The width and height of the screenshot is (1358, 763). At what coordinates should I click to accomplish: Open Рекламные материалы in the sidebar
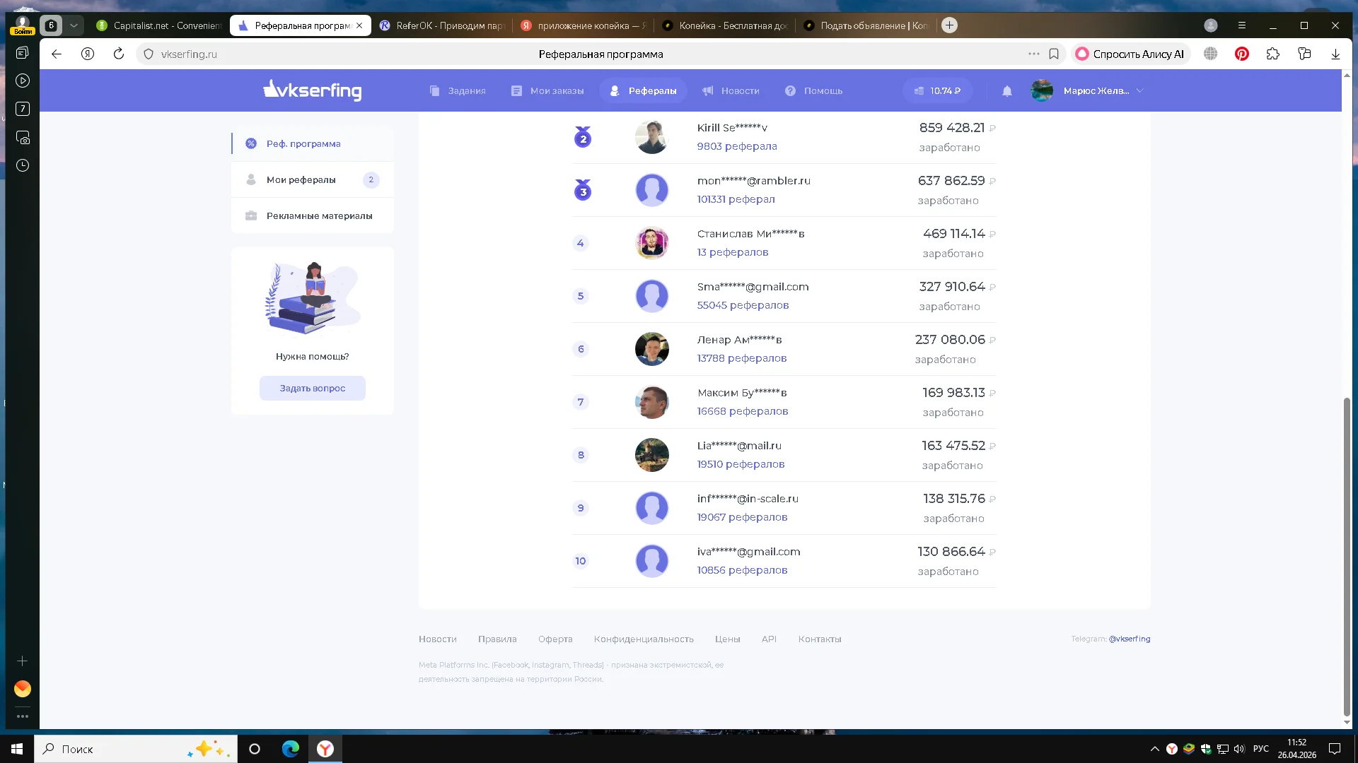click(x=312, y=215)
